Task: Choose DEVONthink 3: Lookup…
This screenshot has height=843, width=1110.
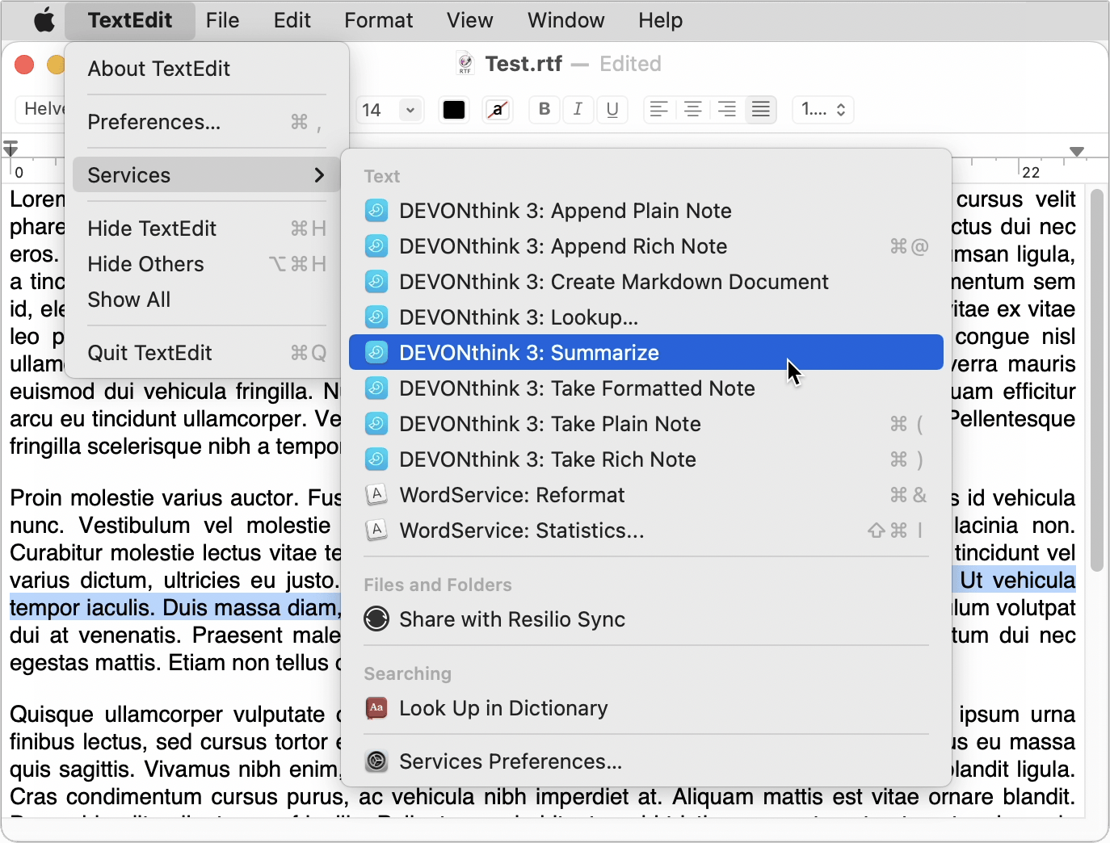Action: [646, 317]
